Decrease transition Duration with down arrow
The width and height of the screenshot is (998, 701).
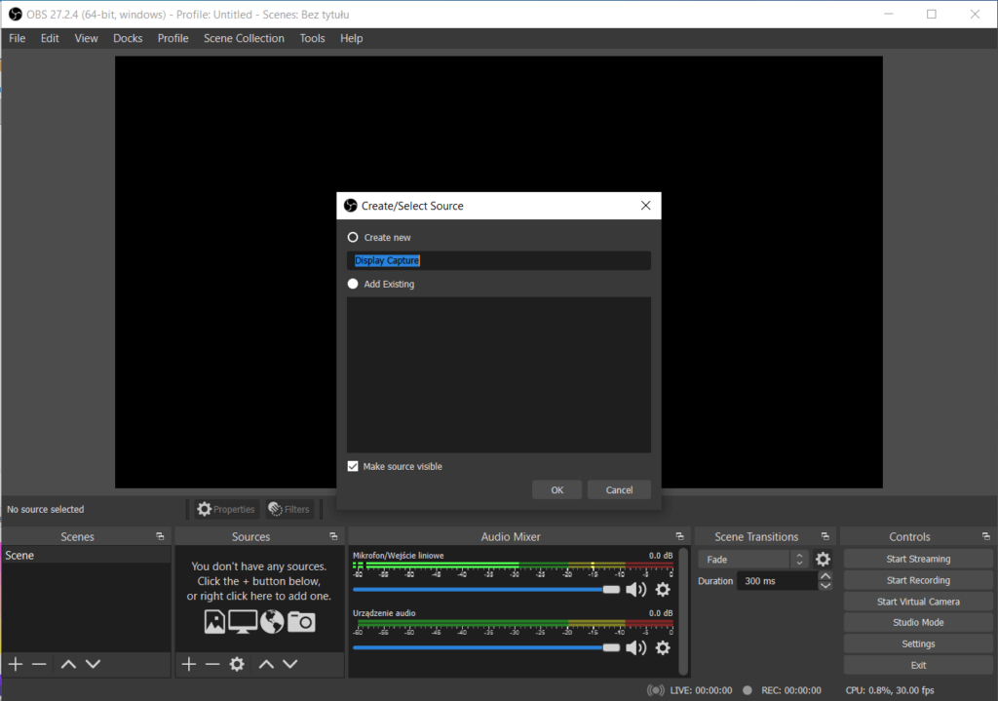coord(825,585)
